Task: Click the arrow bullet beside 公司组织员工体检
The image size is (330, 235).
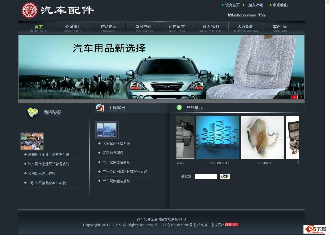Action: 25,173
